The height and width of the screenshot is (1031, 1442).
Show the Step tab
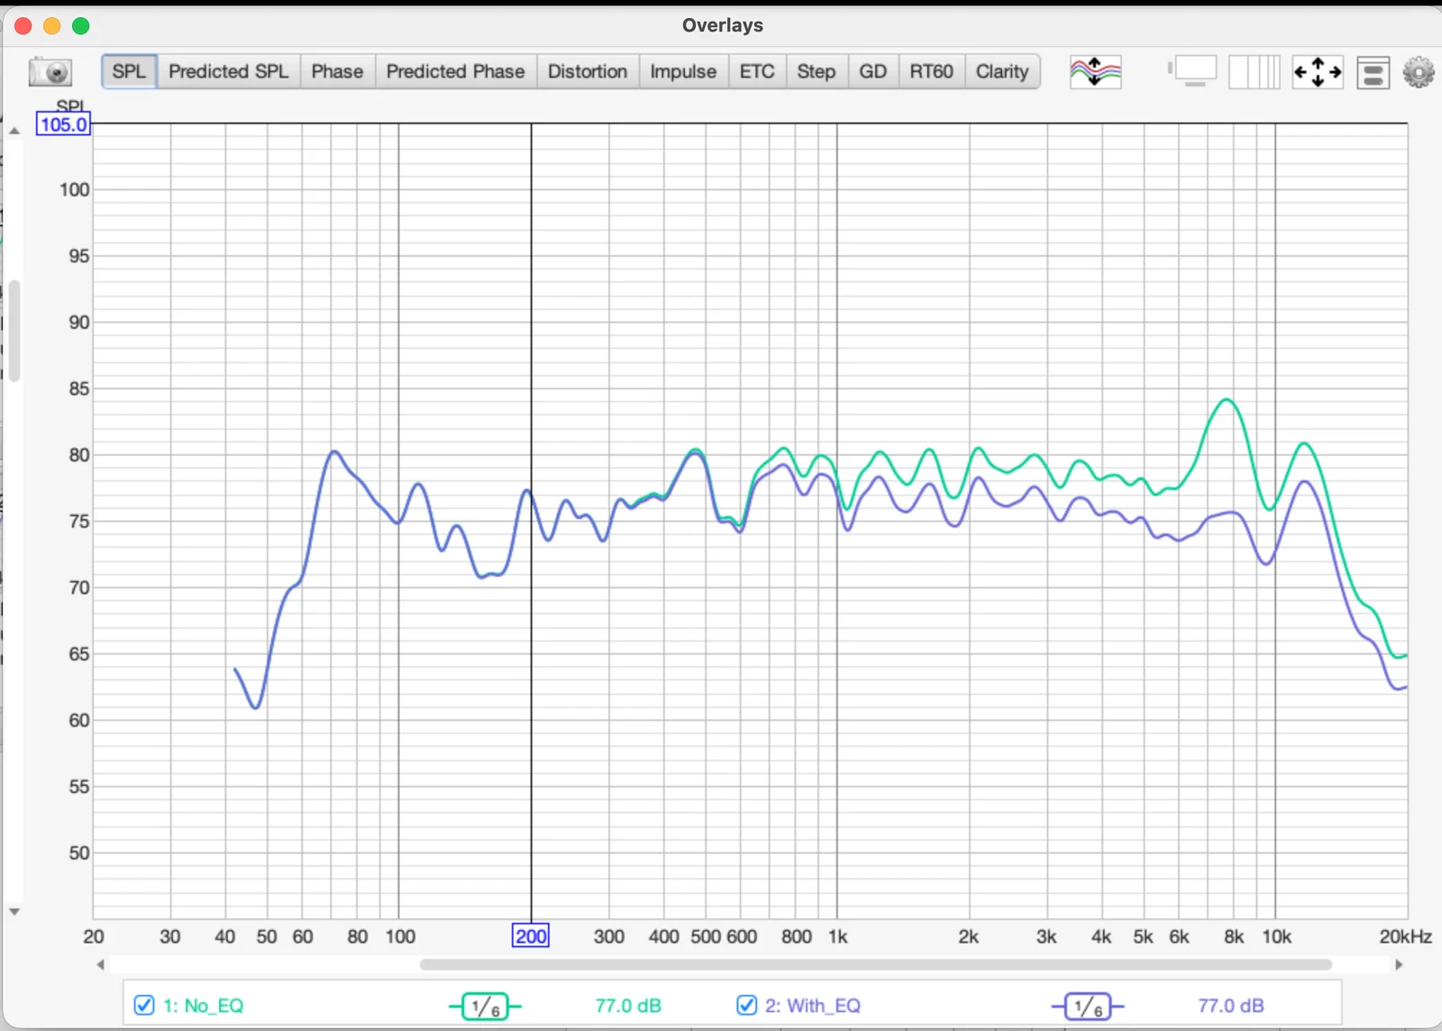click(x=817, y=71)
